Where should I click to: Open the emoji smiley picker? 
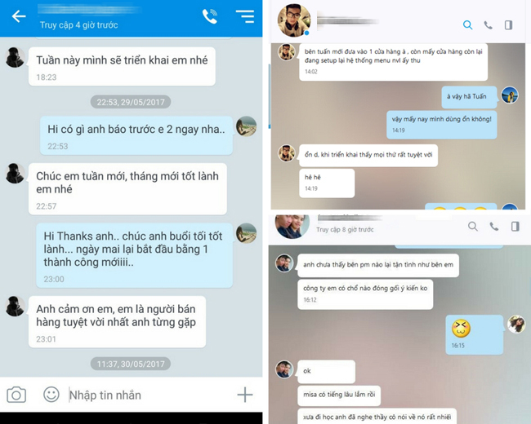[x=51, y=395]
